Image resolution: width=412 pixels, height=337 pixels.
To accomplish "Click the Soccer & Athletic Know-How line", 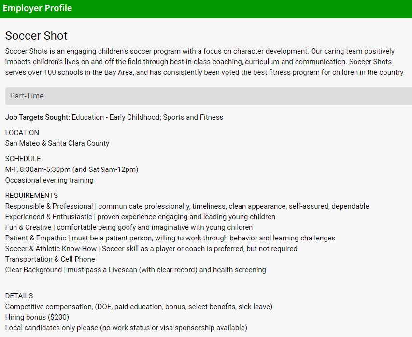I will 151,249.
